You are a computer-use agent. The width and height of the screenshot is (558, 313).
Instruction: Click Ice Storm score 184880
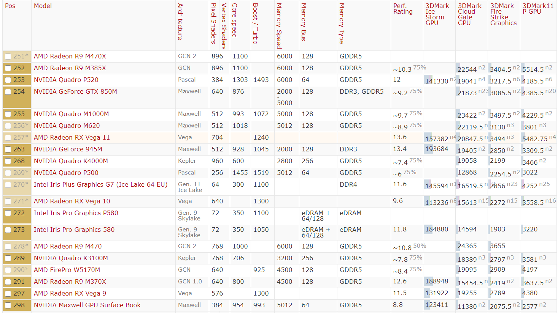coord(437,230)
